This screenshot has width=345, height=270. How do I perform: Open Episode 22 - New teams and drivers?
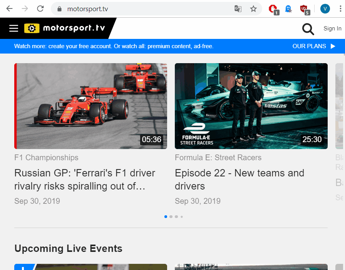239,179
